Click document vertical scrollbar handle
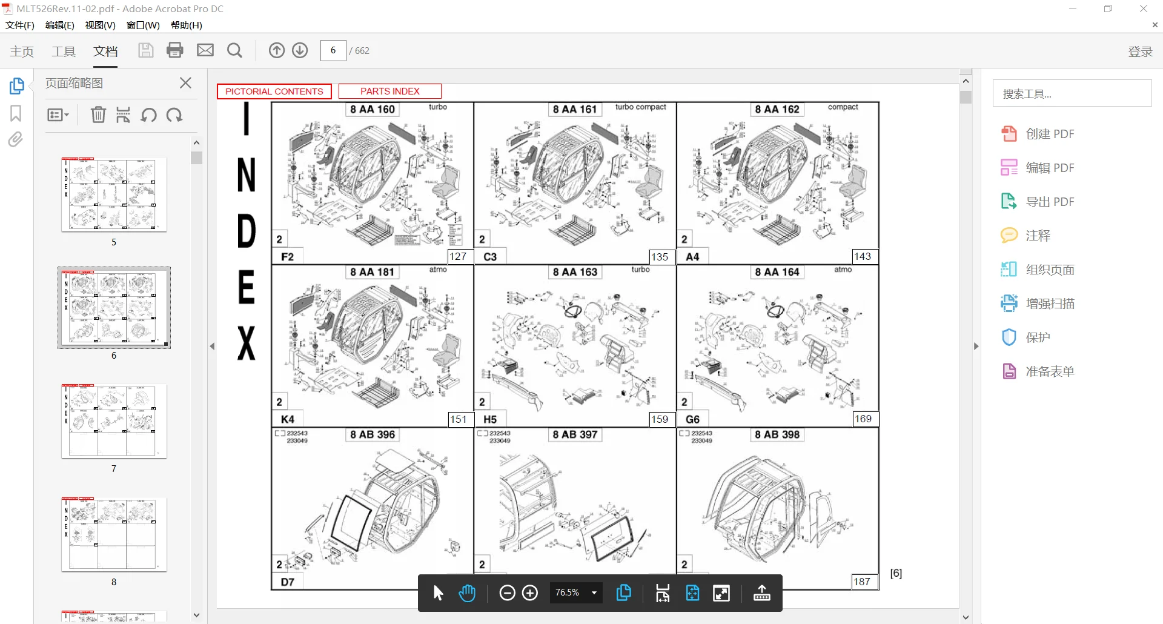This screenshot has height=624, width=1163. click(966, 97)
